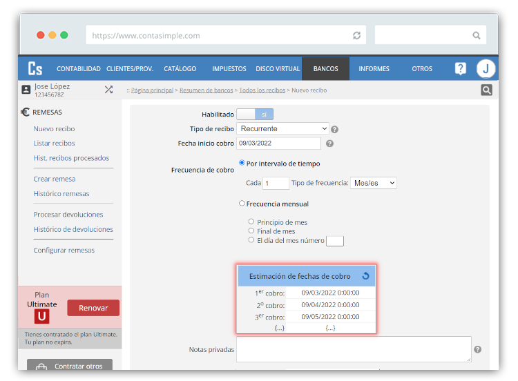Viewport: 518px width, 381px height.
Task: Open the CONTABILIDAD menu
Action: [79, 68]
